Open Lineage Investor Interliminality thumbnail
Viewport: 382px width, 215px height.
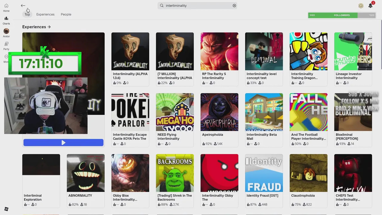(x=353, y=51)
